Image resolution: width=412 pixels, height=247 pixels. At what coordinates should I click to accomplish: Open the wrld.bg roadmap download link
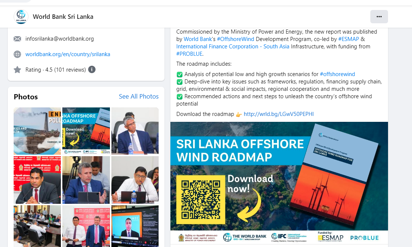[278, 114]
